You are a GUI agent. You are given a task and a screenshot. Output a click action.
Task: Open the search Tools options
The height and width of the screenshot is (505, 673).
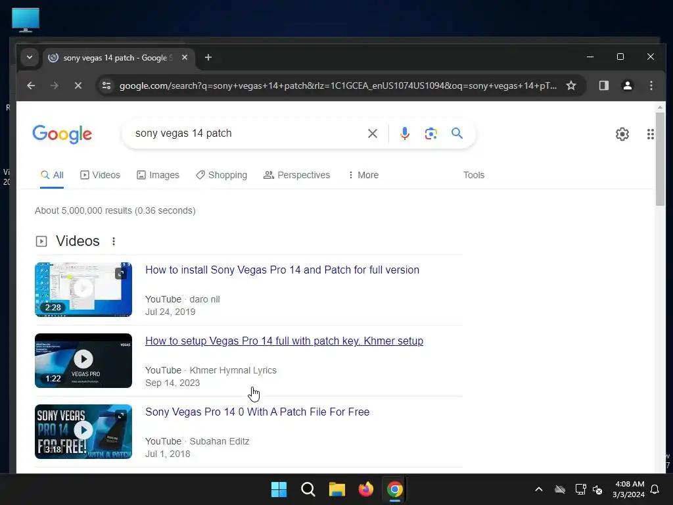[x=473, y=175]
